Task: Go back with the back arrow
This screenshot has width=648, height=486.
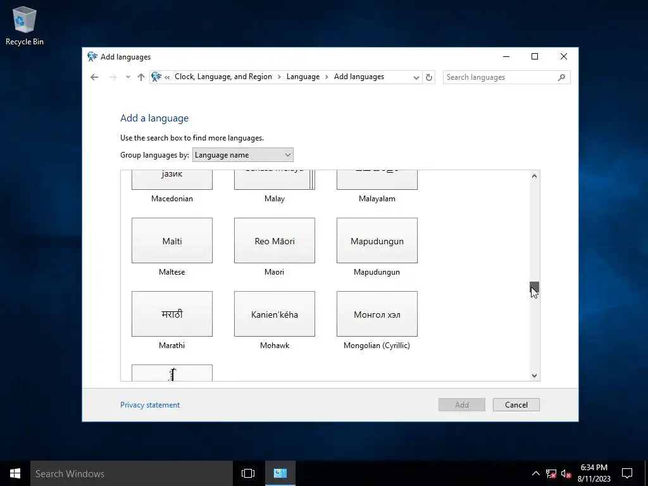Action: (94, 77)
